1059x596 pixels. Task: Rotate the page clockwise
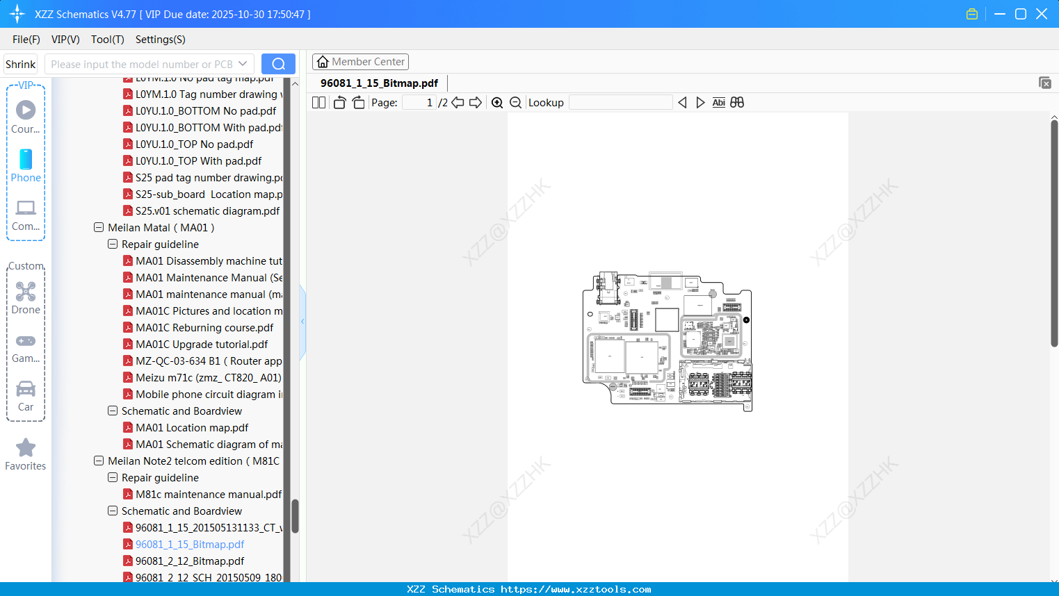358,102
